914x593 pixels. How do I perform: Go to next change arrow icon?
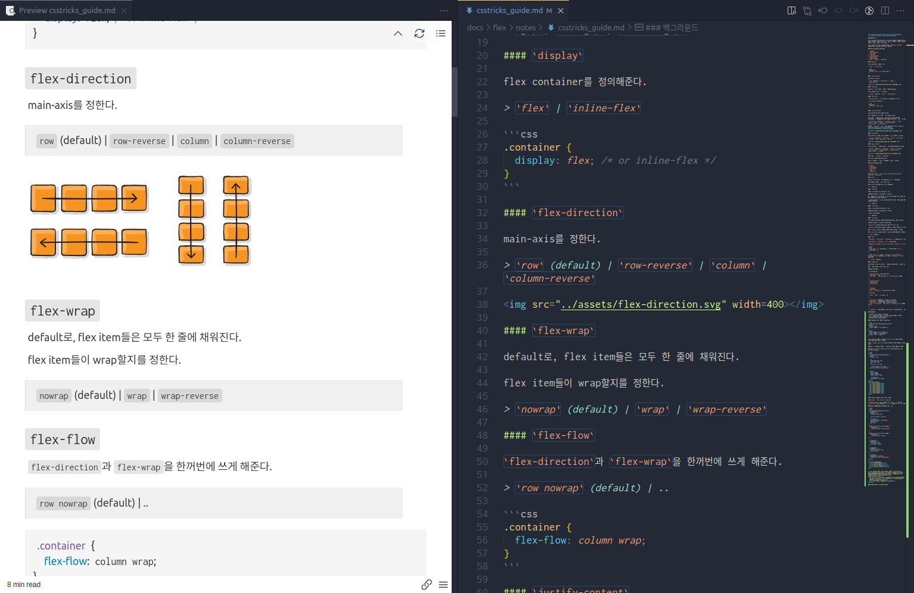click(x=854, y=11)
